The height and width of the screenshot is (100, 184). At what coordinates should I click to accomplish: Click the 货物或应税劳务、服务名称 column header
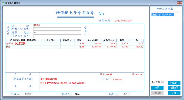pyautogui.click(x=23, y=40)
